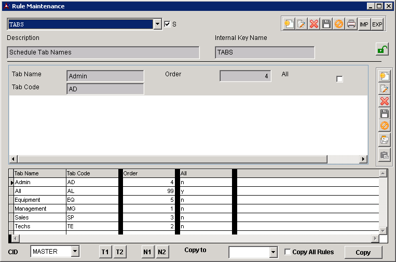
Task: Click the New record icon in side toolbar
Action: pyautogui.click(x=385, y=76)
